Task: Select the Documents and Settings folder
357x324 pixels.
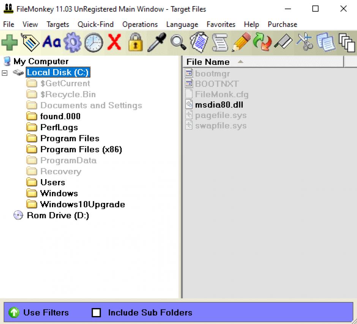Action: tap(91, 105)
